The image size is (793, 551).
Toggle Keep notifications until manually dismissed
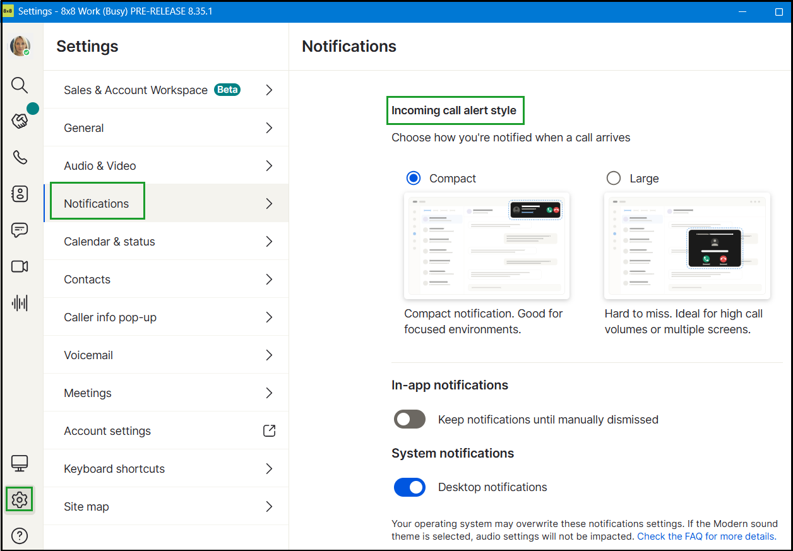(x=410, y=419)
